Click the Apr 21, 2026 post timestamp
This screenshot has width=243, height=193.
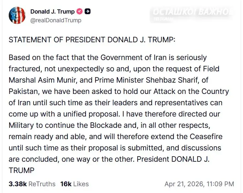(199, 184)
